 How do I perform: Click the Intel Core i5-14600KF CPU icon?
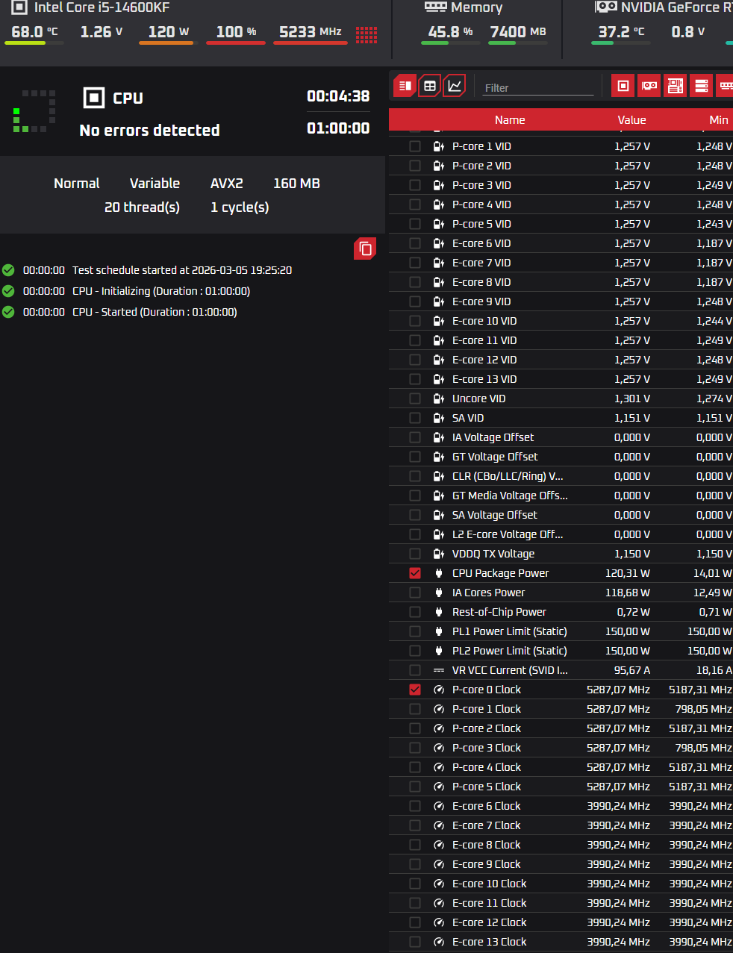pos(19,7)
